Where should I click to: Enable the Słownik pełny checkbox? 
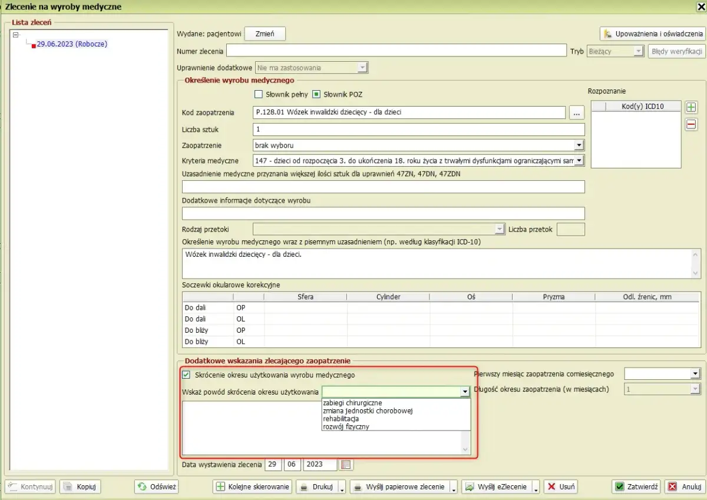258,94
